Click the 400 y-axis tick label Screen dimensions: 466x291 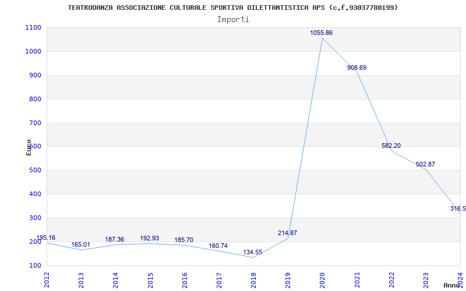pyautogui.click(x=35, y=194)
